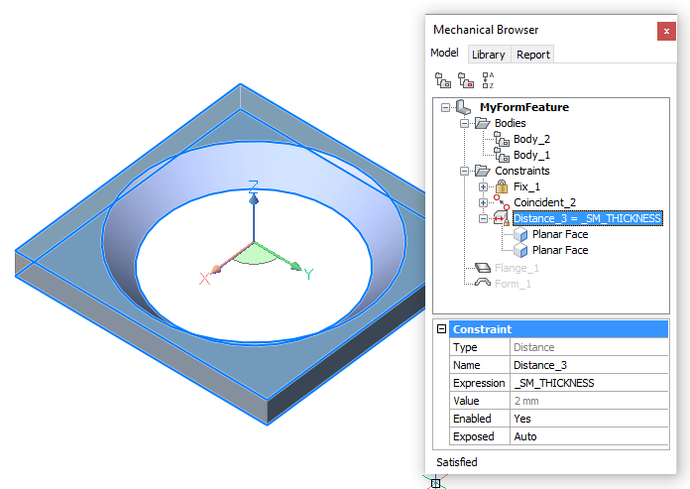690x489 pixels.
Task: Select the Fix_1 lock constraint icon
Action: 501,186
